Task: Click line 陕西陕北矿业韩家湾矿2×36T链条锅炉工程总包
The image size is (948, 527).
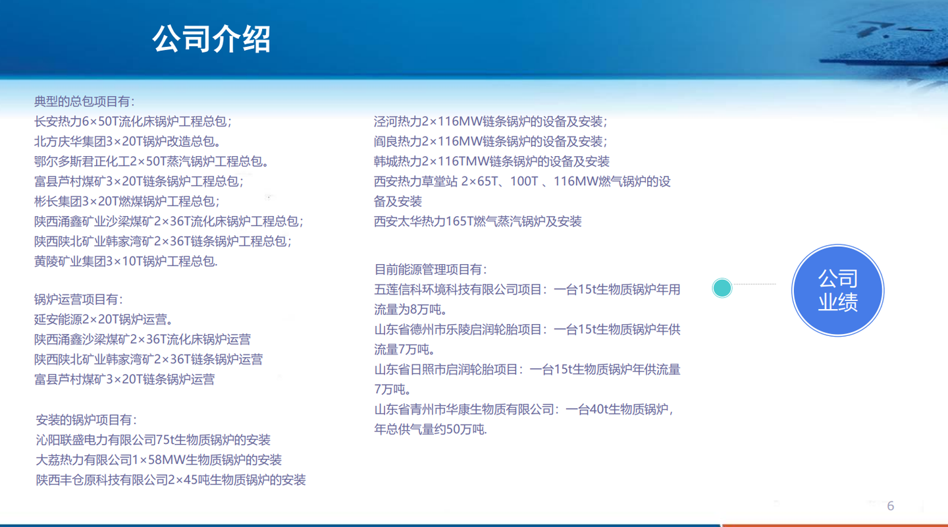Action: pyautogui.click(x=163, y=241)
